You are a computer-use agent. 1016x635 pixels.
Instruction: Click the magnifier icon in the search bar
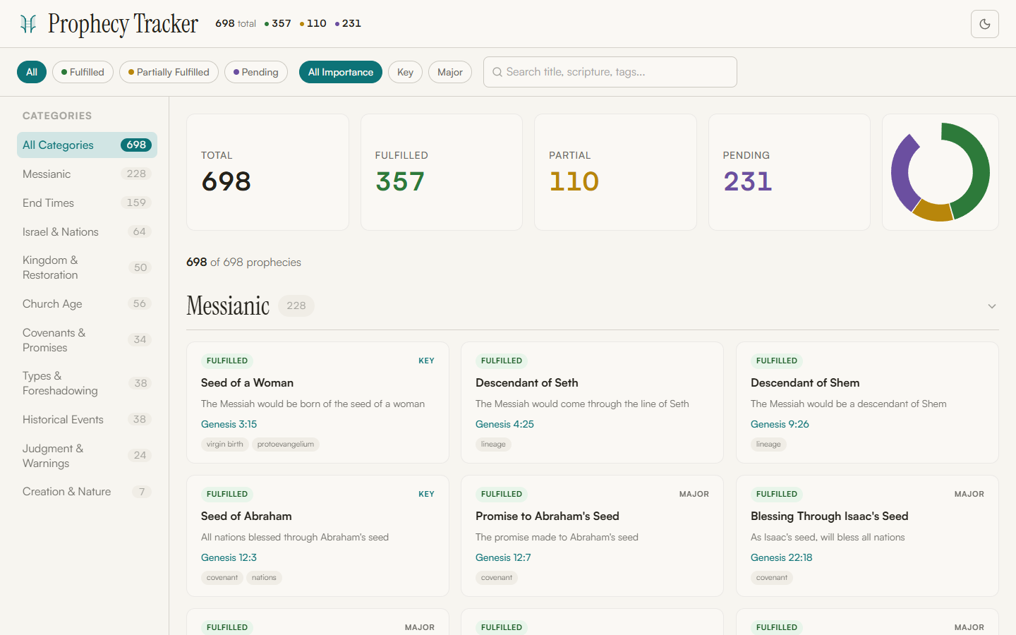click(x=497, y=72)
